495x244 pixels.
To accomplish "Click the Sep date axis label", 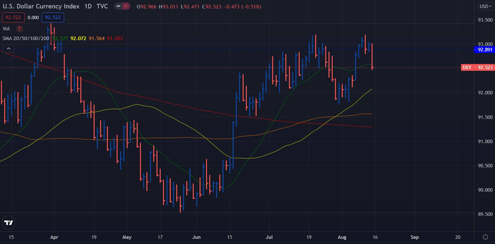I will (414, 237).
